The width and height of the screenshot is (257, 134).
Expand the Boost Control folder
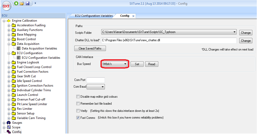9,39
